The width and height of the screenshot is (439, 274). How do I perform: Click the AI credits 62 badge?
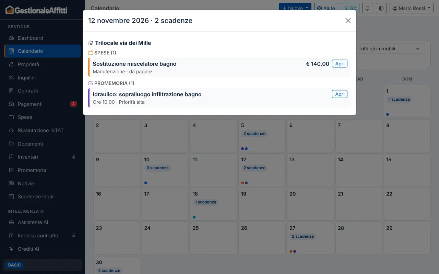[350, 8]
